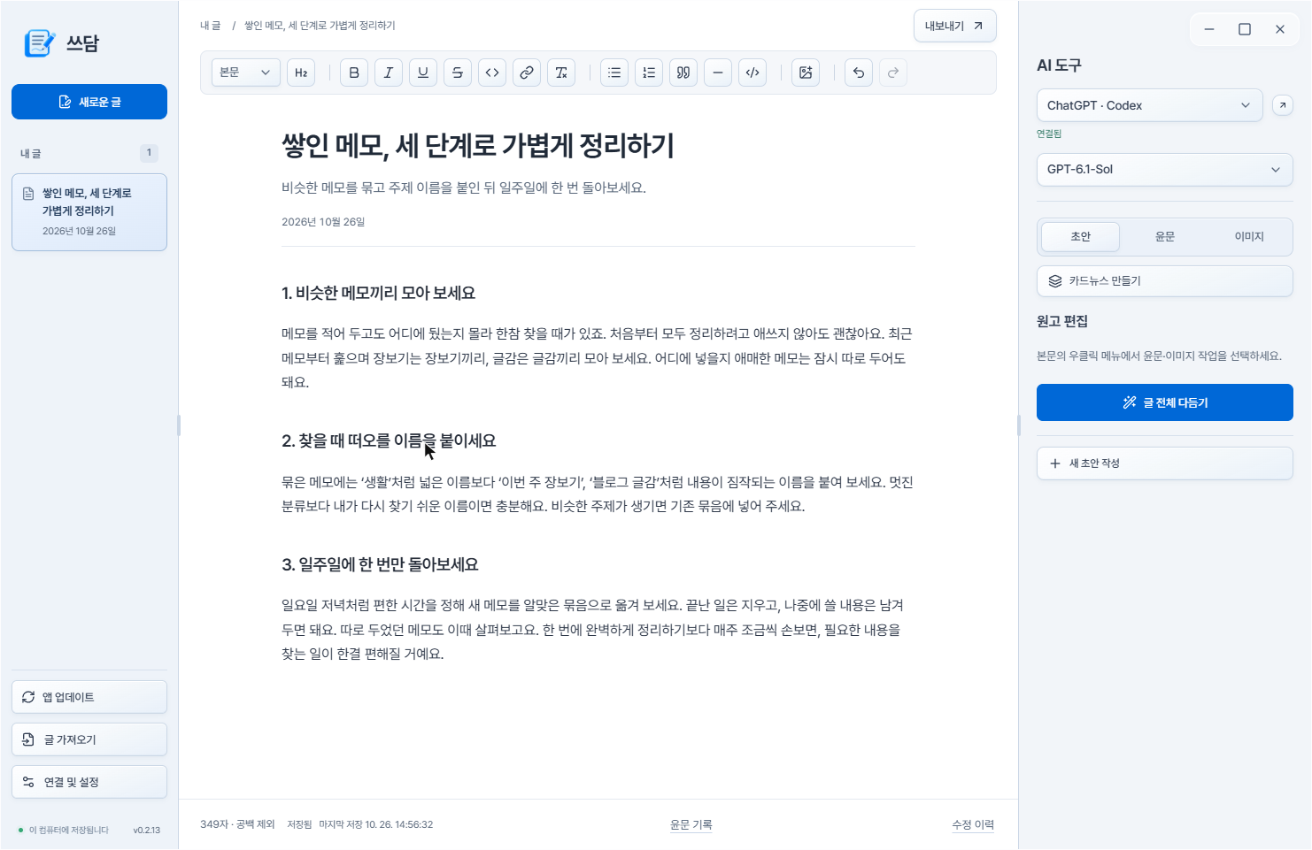The width and height of the screenshot is (1312, 850).
Task: Click the heading 3. 일주일에 한 번만 돌아보세요
Action: point(380,564)
